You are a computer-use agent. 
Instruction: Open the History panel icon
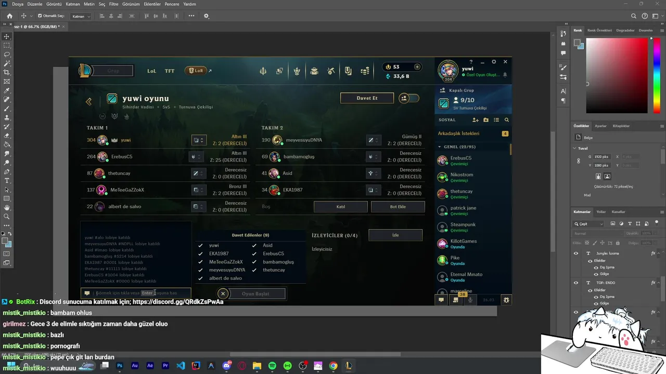(563, 33)
